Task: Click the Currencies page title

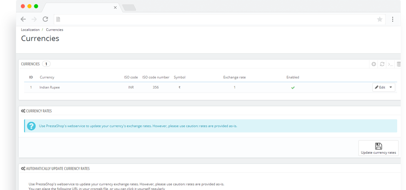Action: pos(40,38)
